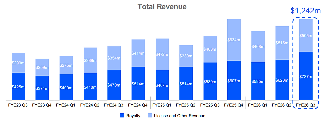Viewport: 325px width, 122px height.
Task: Click the "$514m" value in FYE24 Q4 bar
Action: coord(138,84)
